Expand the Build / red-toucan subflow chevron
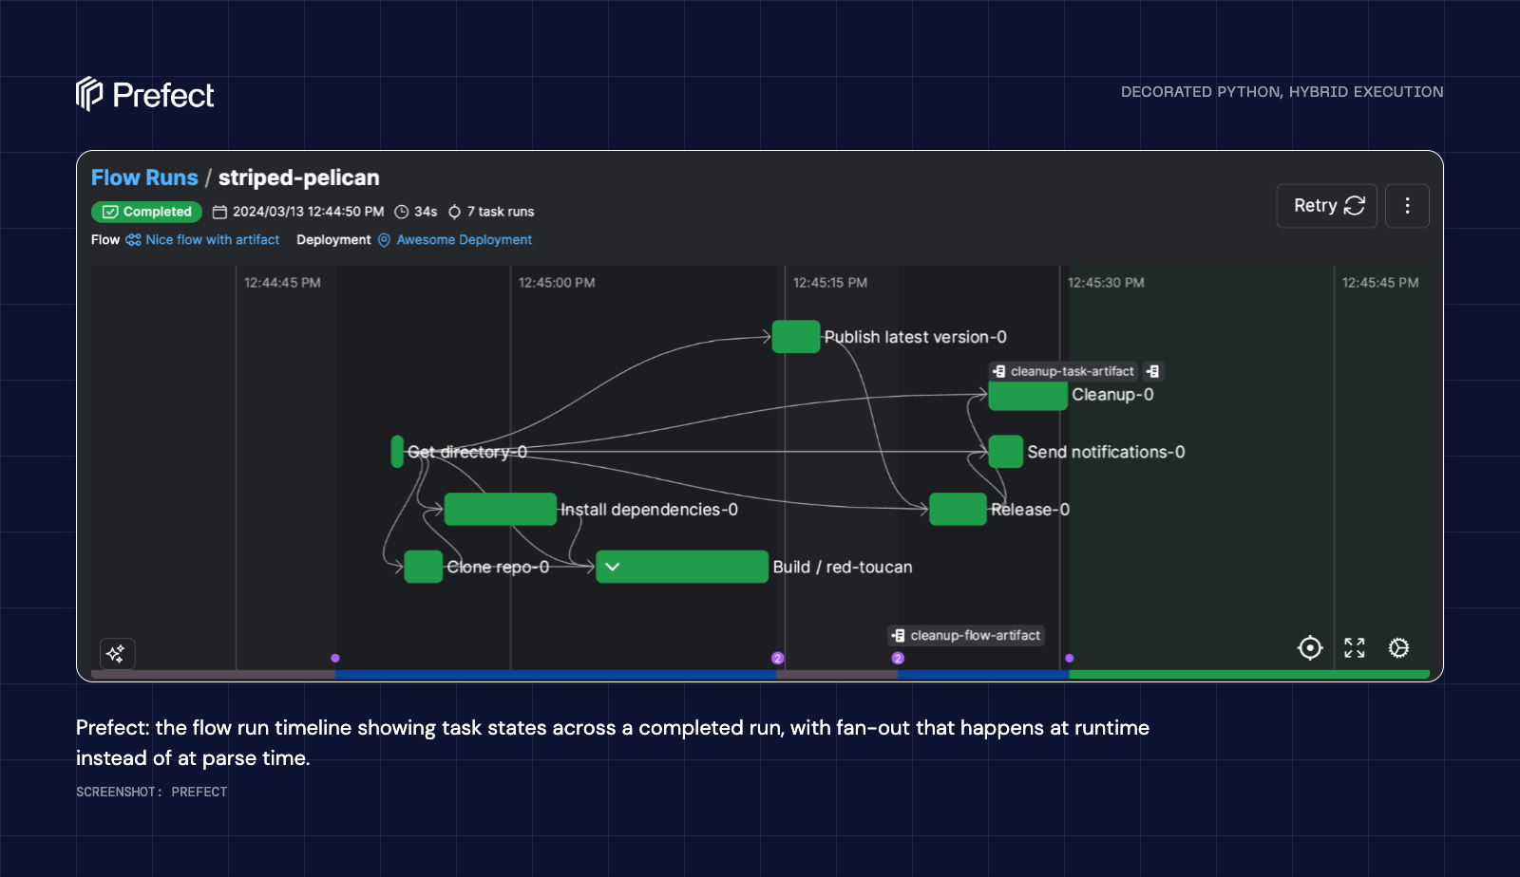 pyautogui.click(x=613, y=567)
